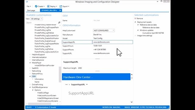Click the SupportURL www.tenforums.com value

tap(101, 53)
